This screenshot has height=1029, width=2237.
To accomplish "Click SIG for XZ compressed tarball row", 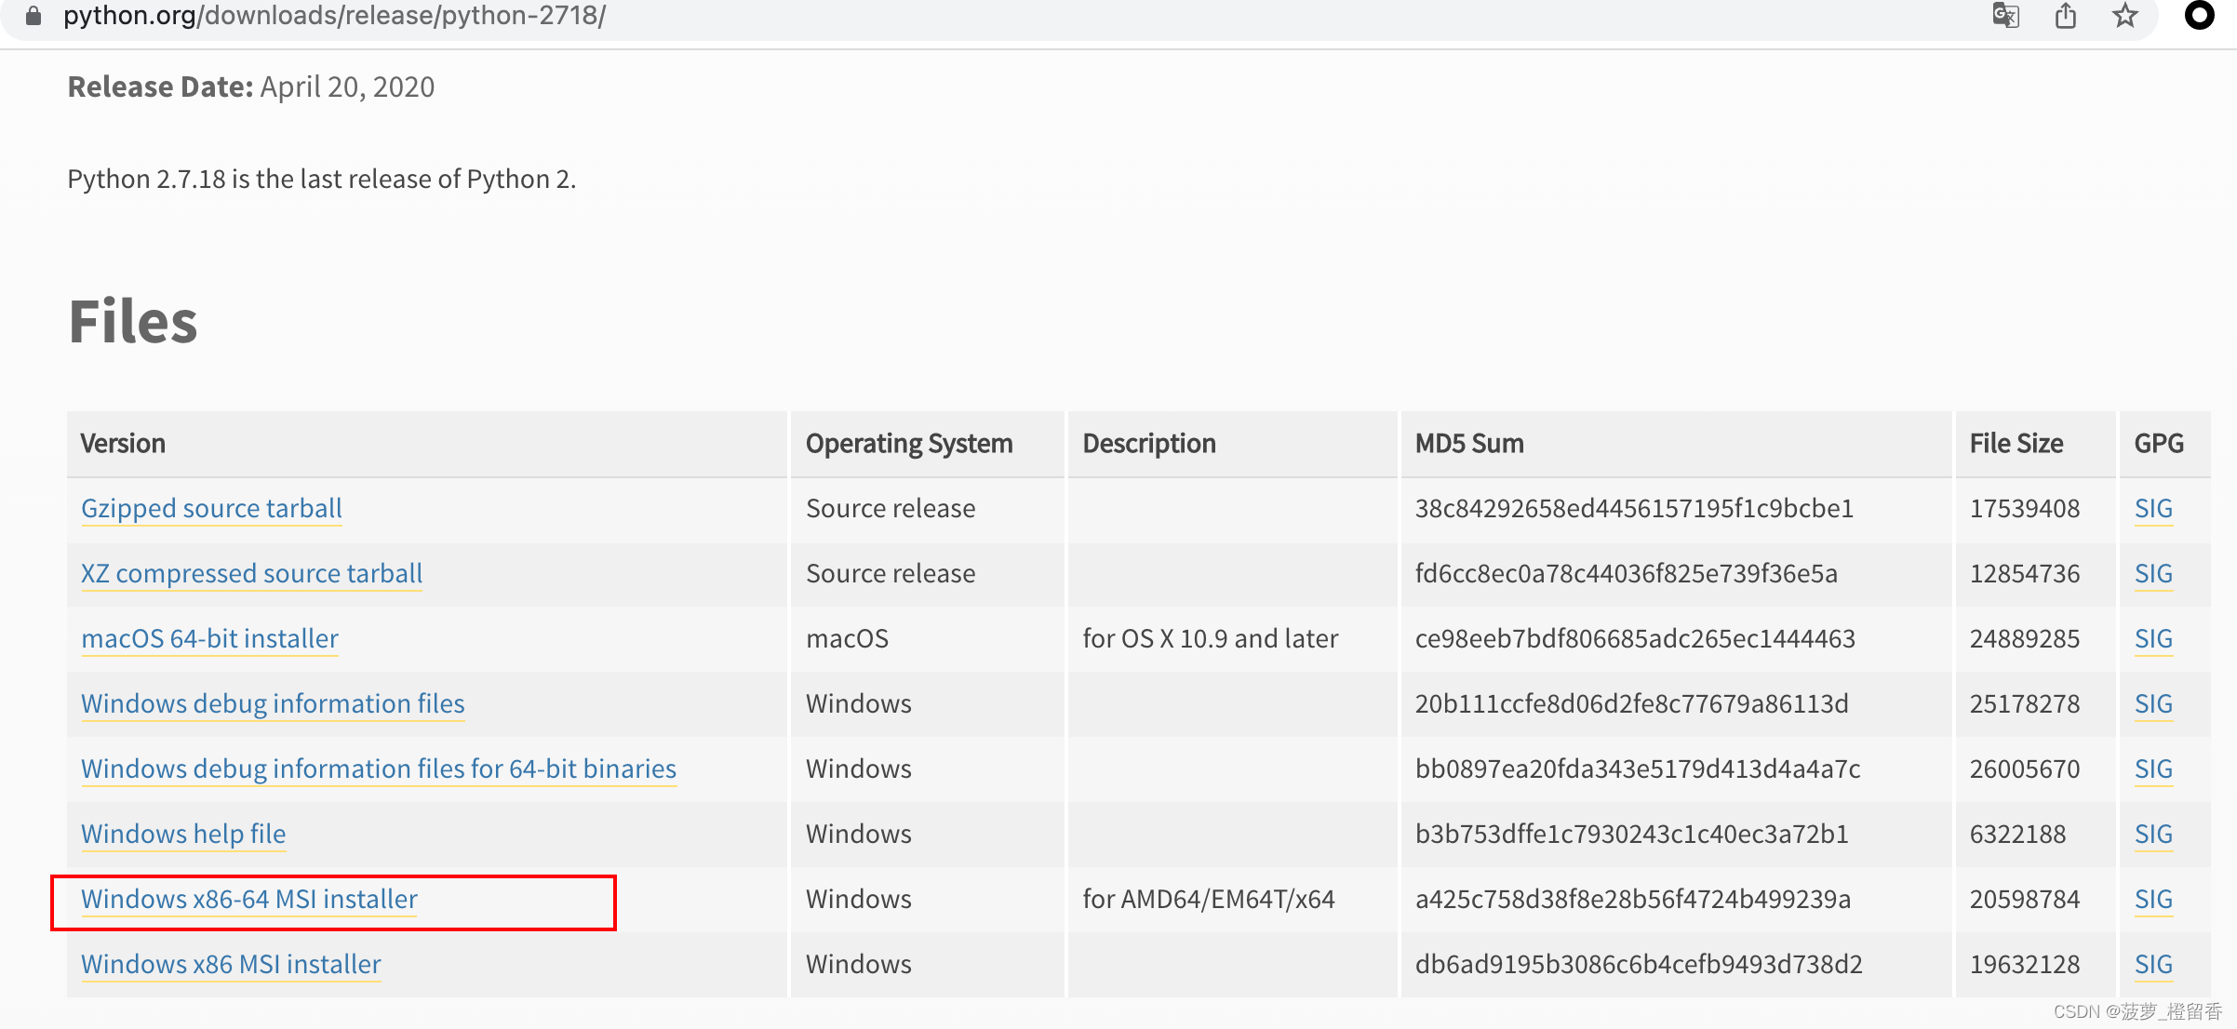I will (x=2152, y=574).
